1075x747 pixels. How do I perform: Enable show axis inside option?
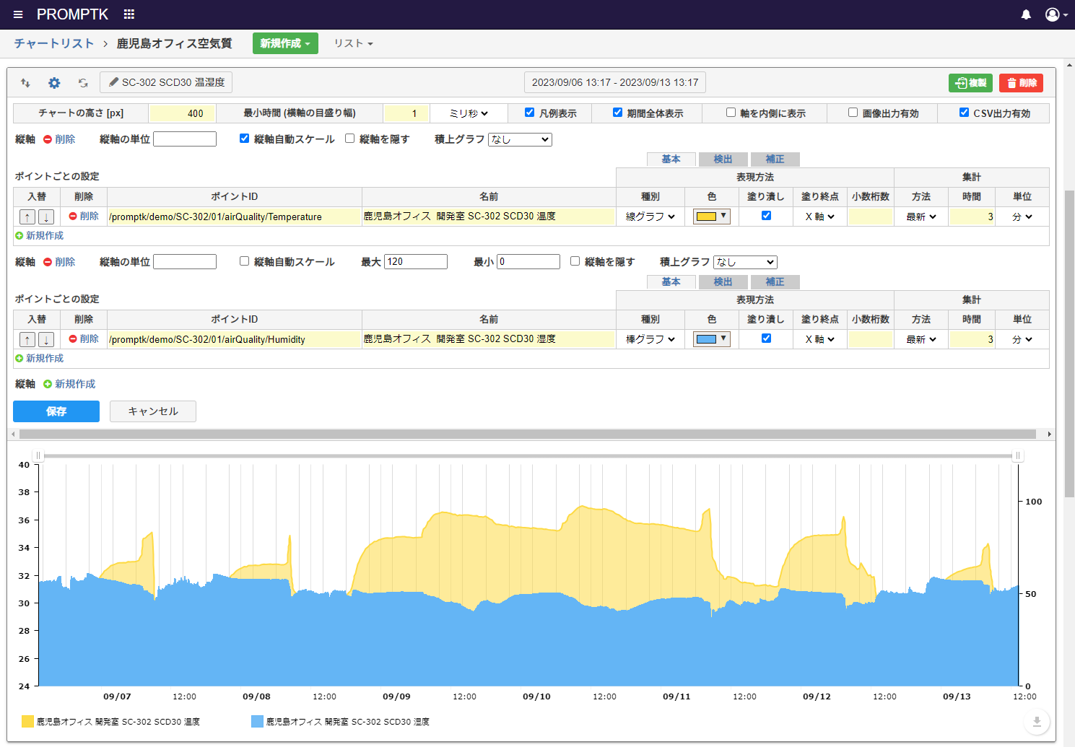(x=731, y=113)
